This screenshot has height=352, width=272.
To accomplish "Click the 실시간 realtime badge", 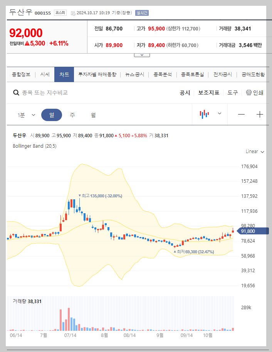I will (142, 13).
